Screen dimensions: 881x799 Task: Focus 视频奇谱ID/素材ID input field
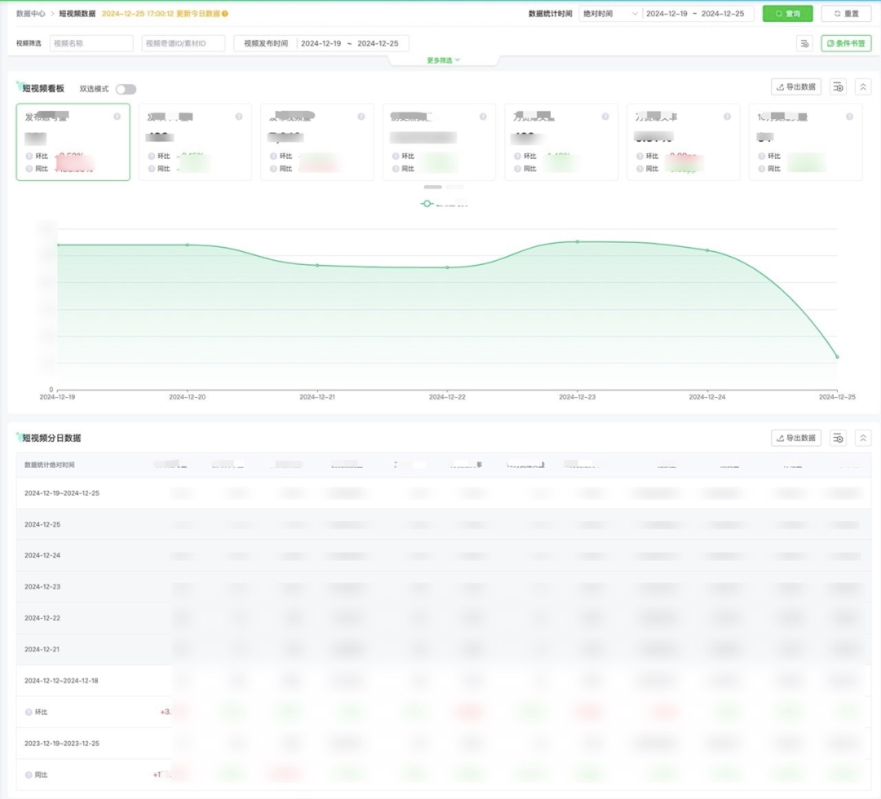point(184,43)
